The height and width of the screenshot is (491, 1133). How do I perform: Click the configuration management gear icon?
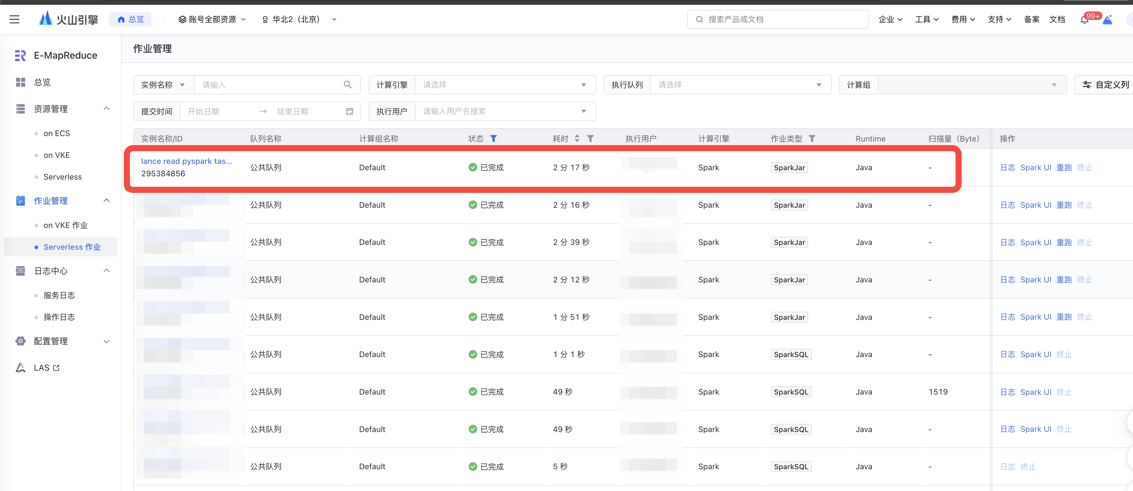pyautogui.click(x=20, y=341)
